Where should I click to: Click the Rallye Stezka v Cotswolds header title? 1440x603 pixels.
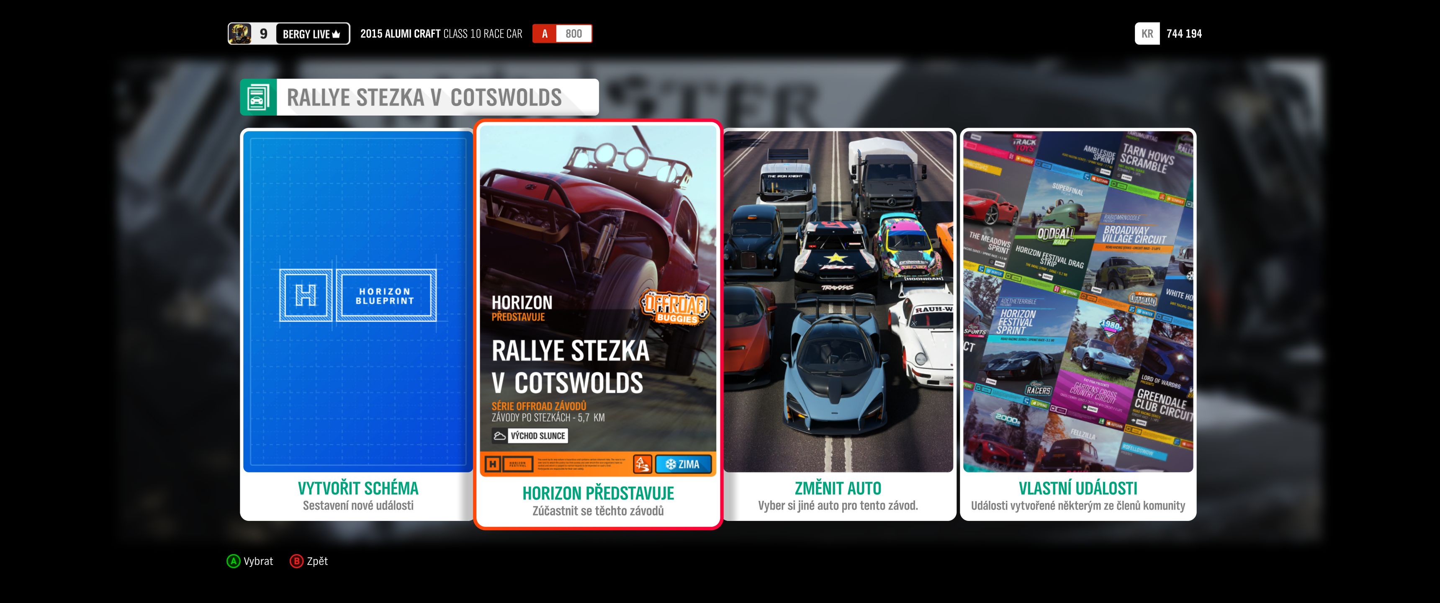(424, 97)
